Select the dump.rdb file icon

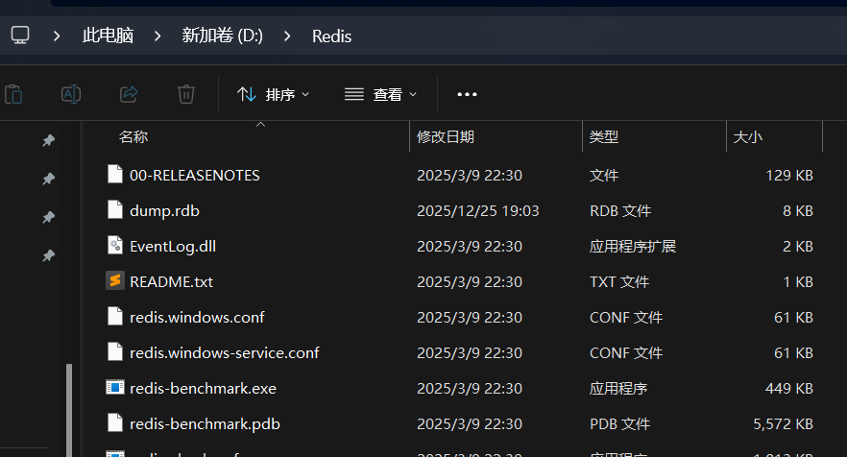pos(115,209)
